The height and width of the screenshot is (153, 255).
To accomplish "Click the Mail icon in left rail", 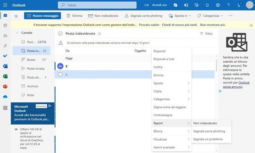I will (x=5, y=15).
